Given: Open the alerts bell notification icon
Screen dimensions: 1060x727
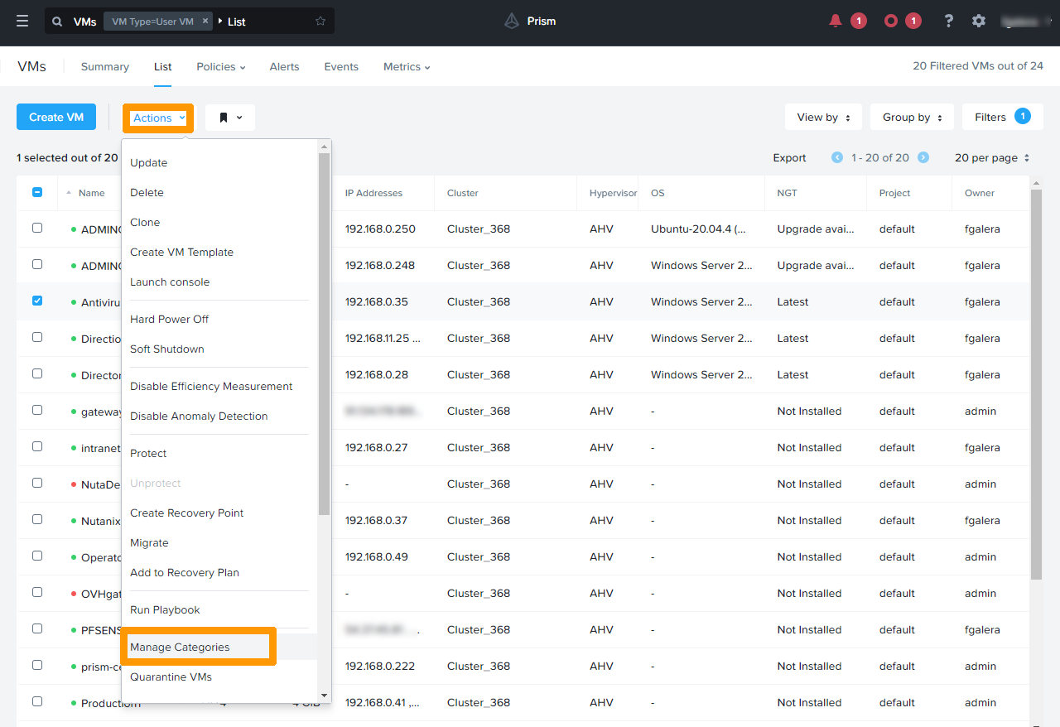Looking at the screenshot, I should [x=836, y=20].
